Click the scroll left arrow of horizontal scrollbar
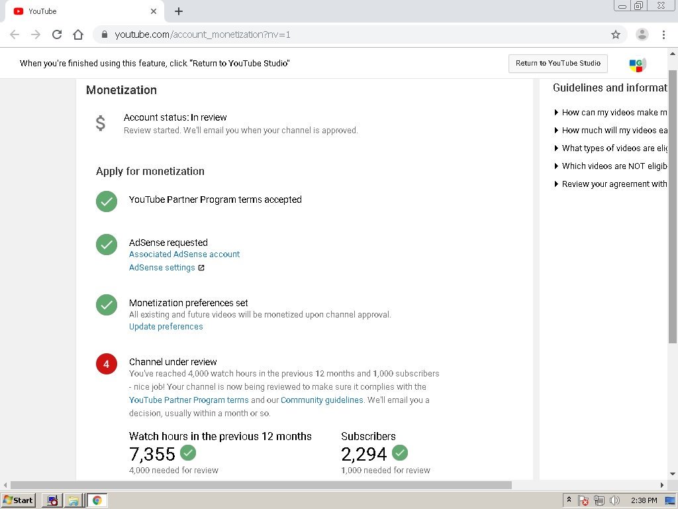Screen dimensions: 678x509 [x=5, y=485]
